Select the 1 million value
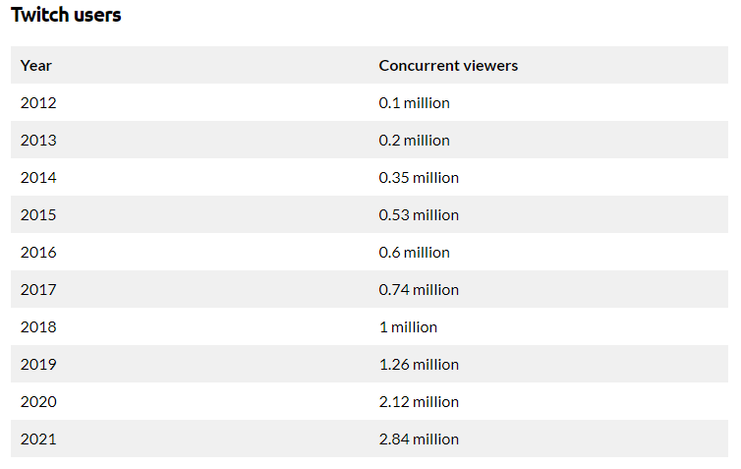This screenshot has height=469, width=741. coord(408,326)
